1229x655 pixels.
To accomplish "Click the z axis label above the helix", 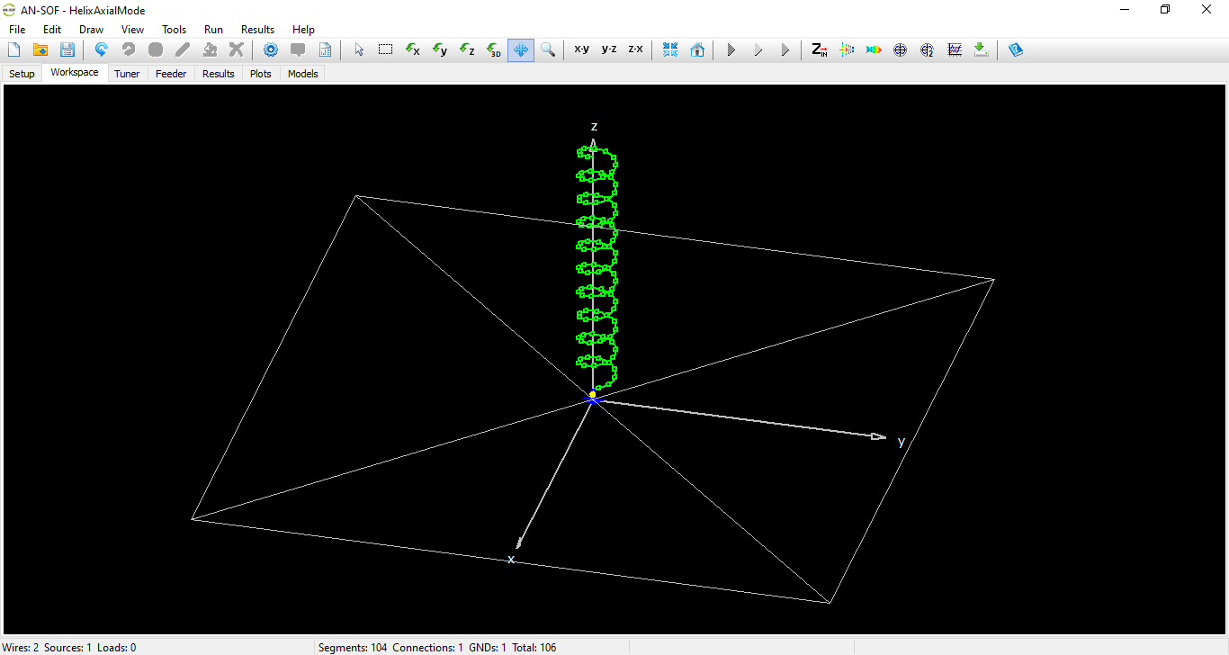I will pyautogui.click(x=594, y=126).
